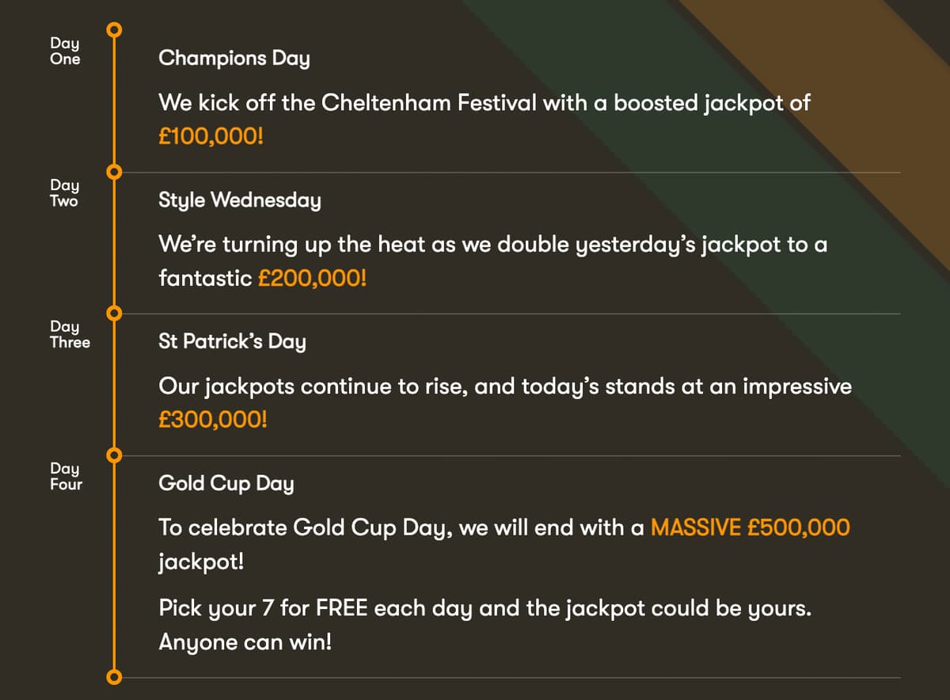Click the topmost orange timeline circle
Screen dimensions: 950x700
coord(114,30)
